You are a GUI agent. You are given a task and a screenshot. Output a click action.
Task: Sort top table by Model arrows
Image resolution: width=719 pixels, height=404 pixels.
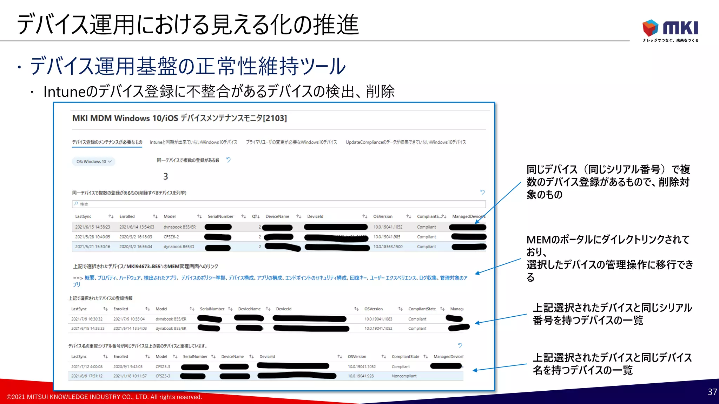[x=199, y=216]
